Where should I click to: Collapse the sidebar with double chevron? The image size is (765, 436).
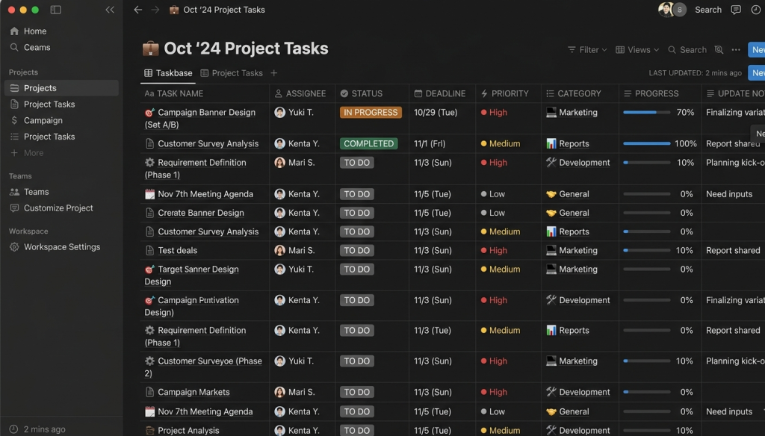(x=110, y=10)
